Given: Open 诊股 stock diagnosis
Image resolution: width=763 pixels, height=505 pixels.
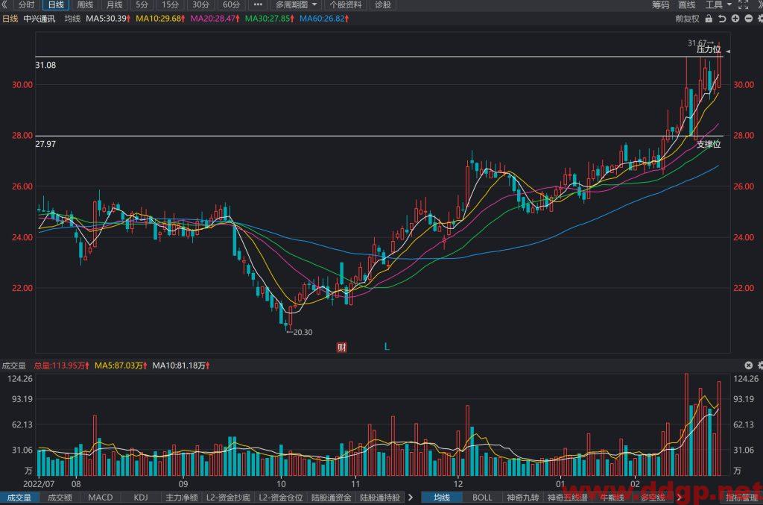Looking at the screenshot, I should (383, 5).
